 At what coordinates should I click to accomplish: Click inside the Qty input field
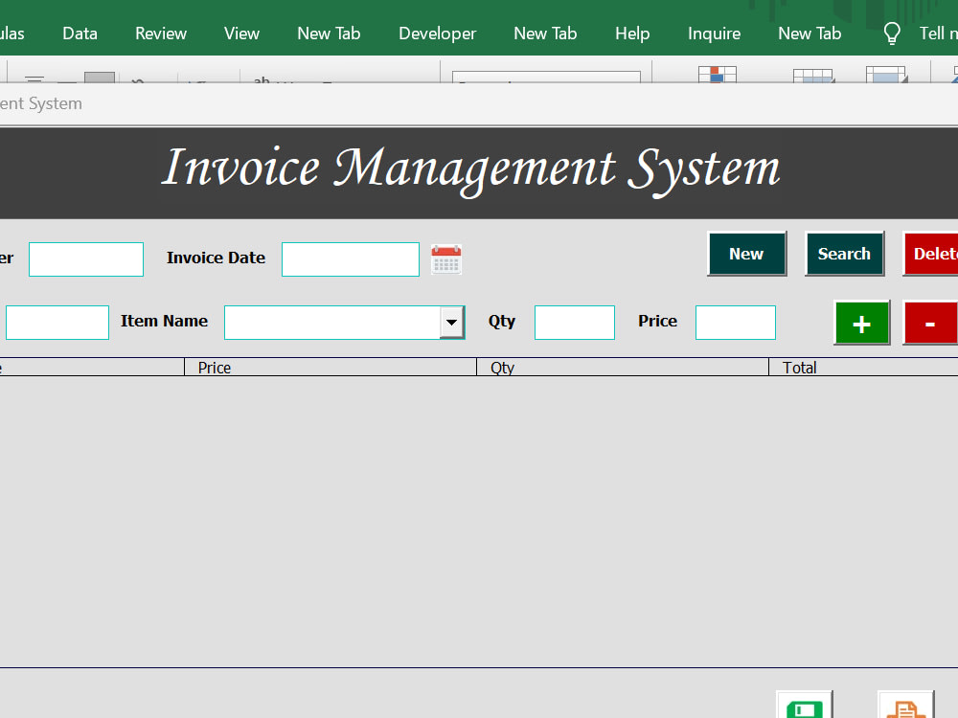pyautogui.click(x=574, y=323)
